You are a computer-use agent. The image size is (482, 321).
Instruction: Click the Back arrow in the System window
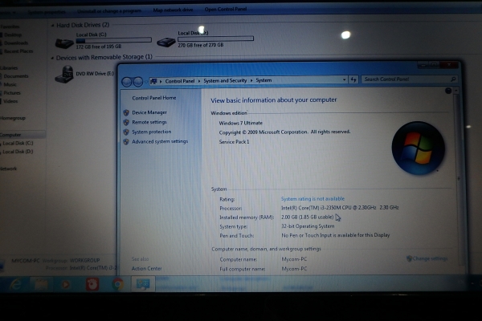pos(127,82)
